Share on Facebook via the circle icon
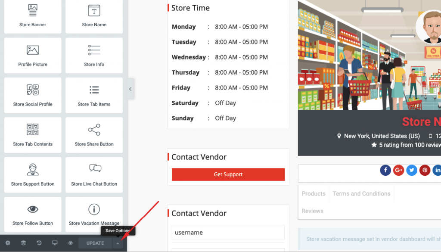 (385, 170)
